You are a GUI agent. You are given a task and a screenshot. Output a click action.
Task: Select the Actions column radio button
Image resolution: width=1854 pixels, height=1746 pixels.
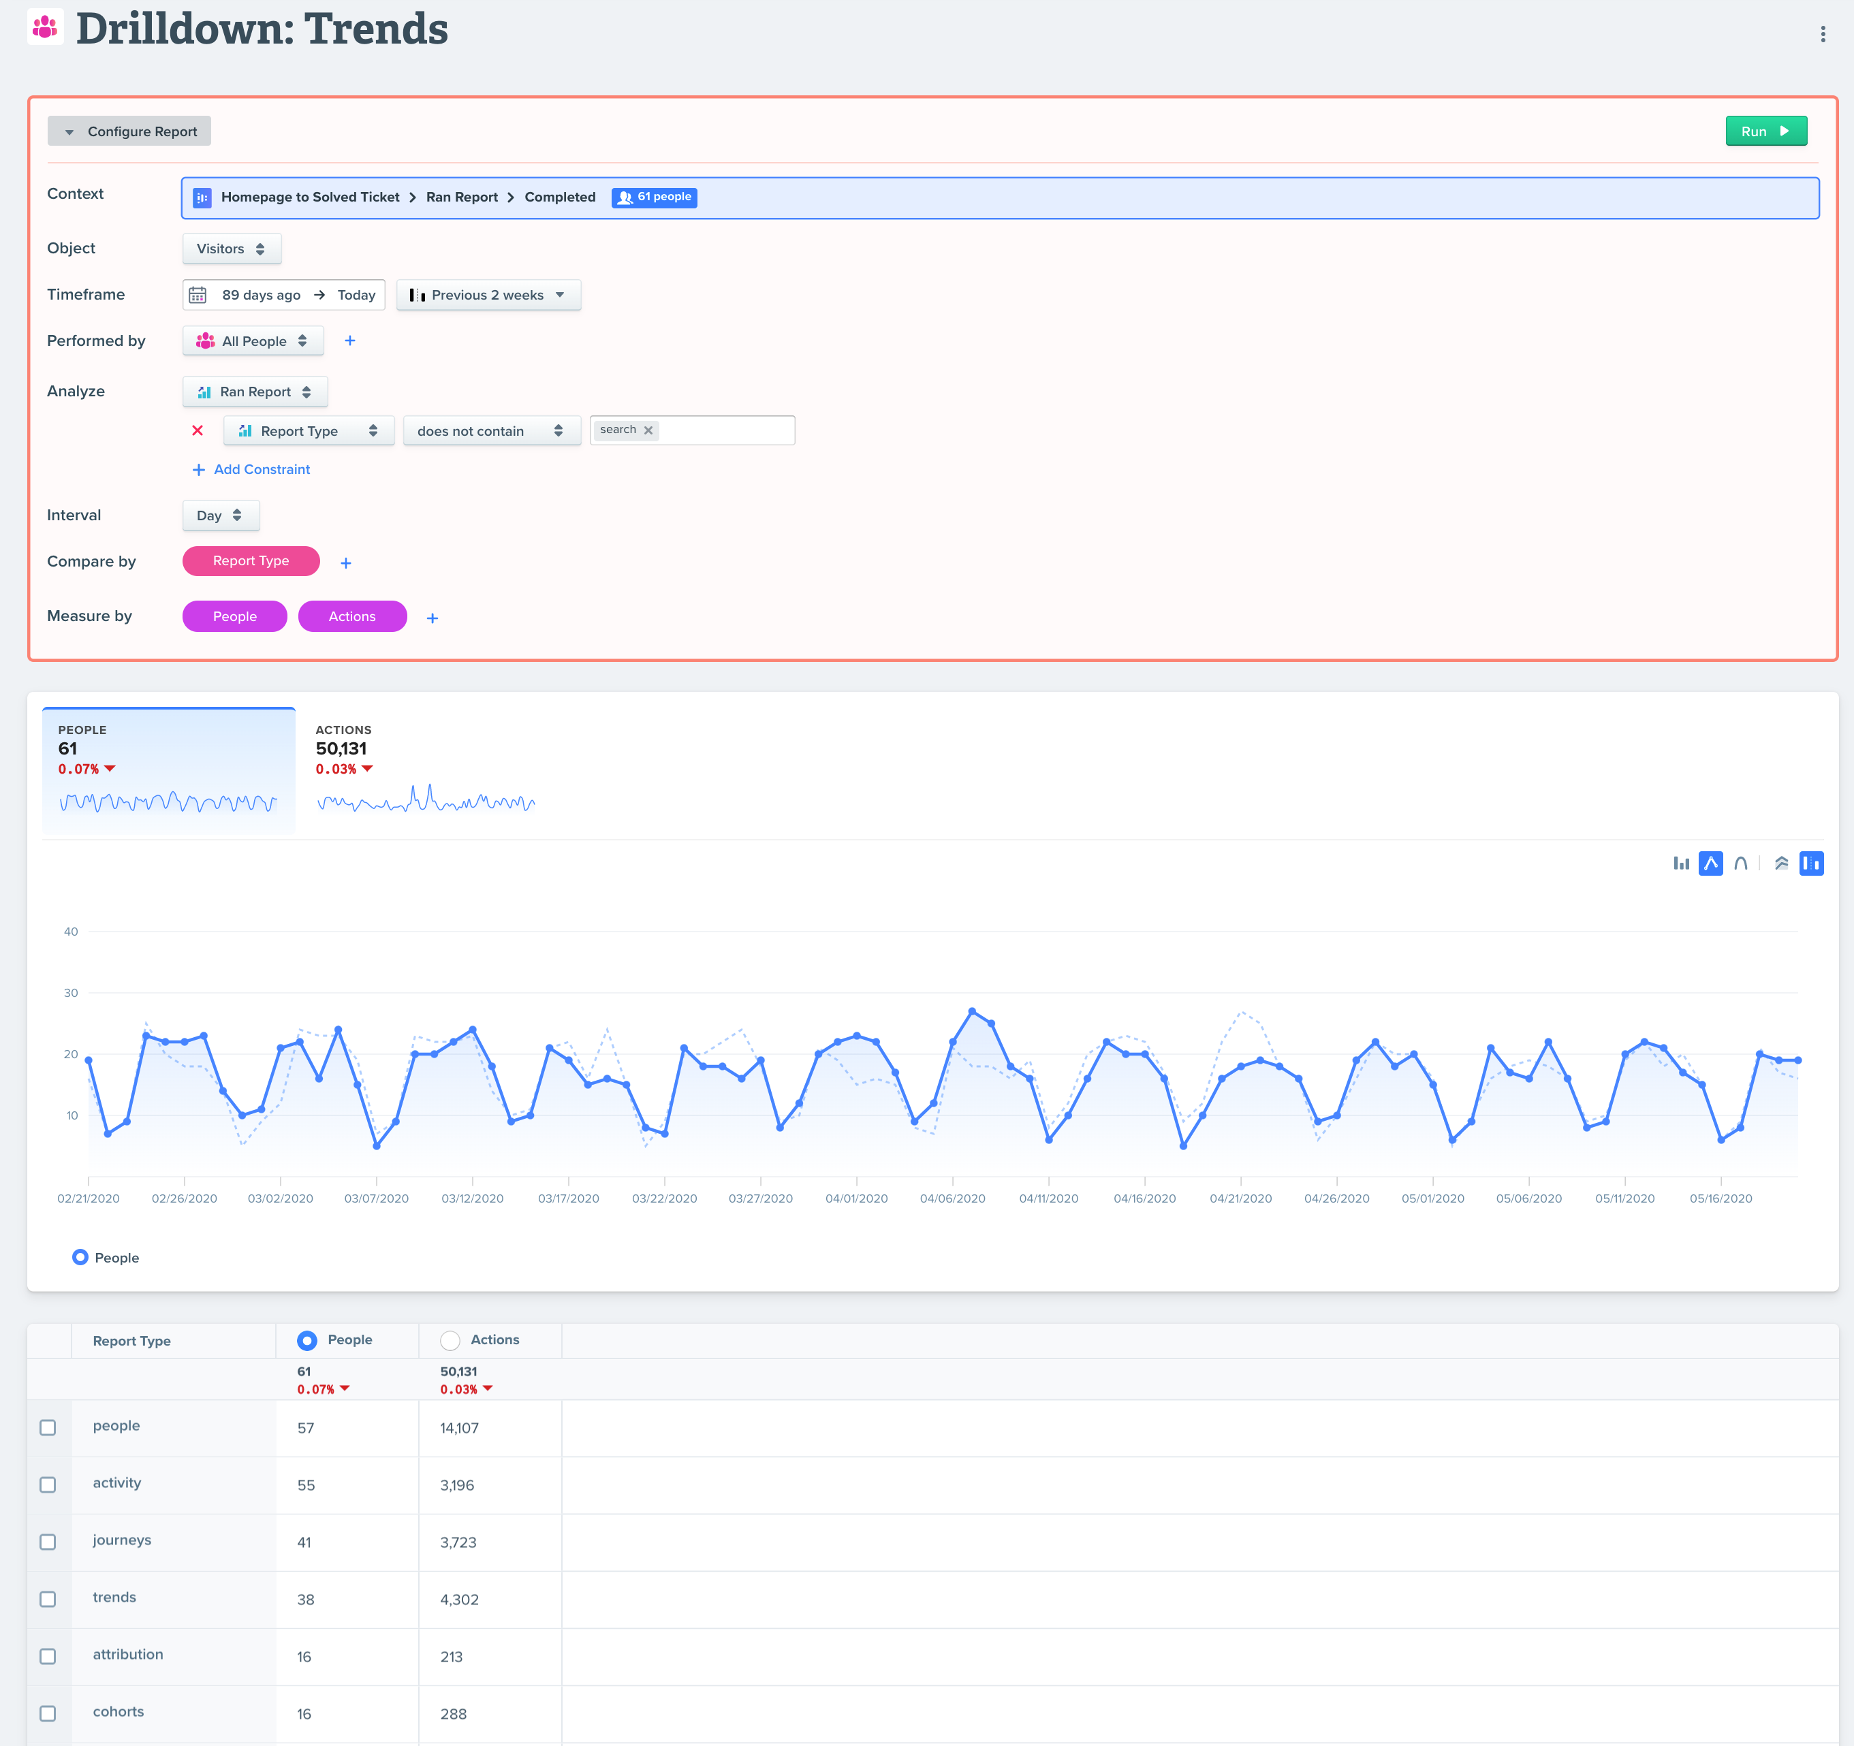450,1341
